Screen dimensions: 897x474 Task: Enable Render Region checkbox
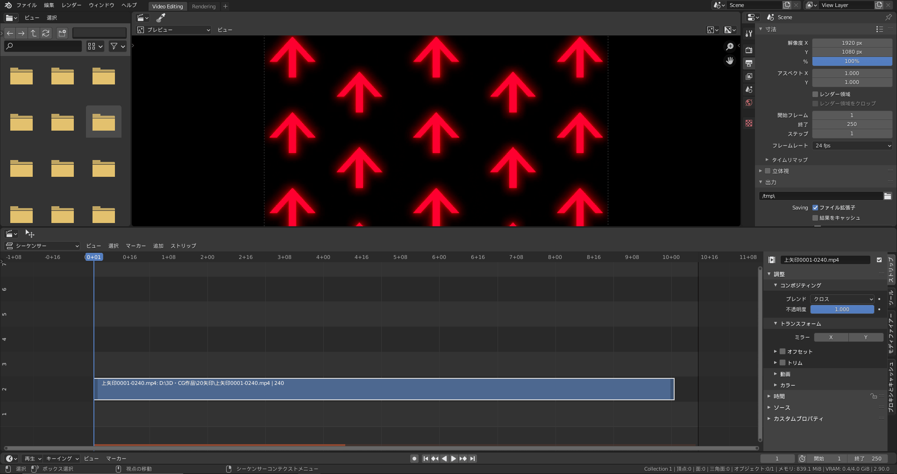[815, 94]
